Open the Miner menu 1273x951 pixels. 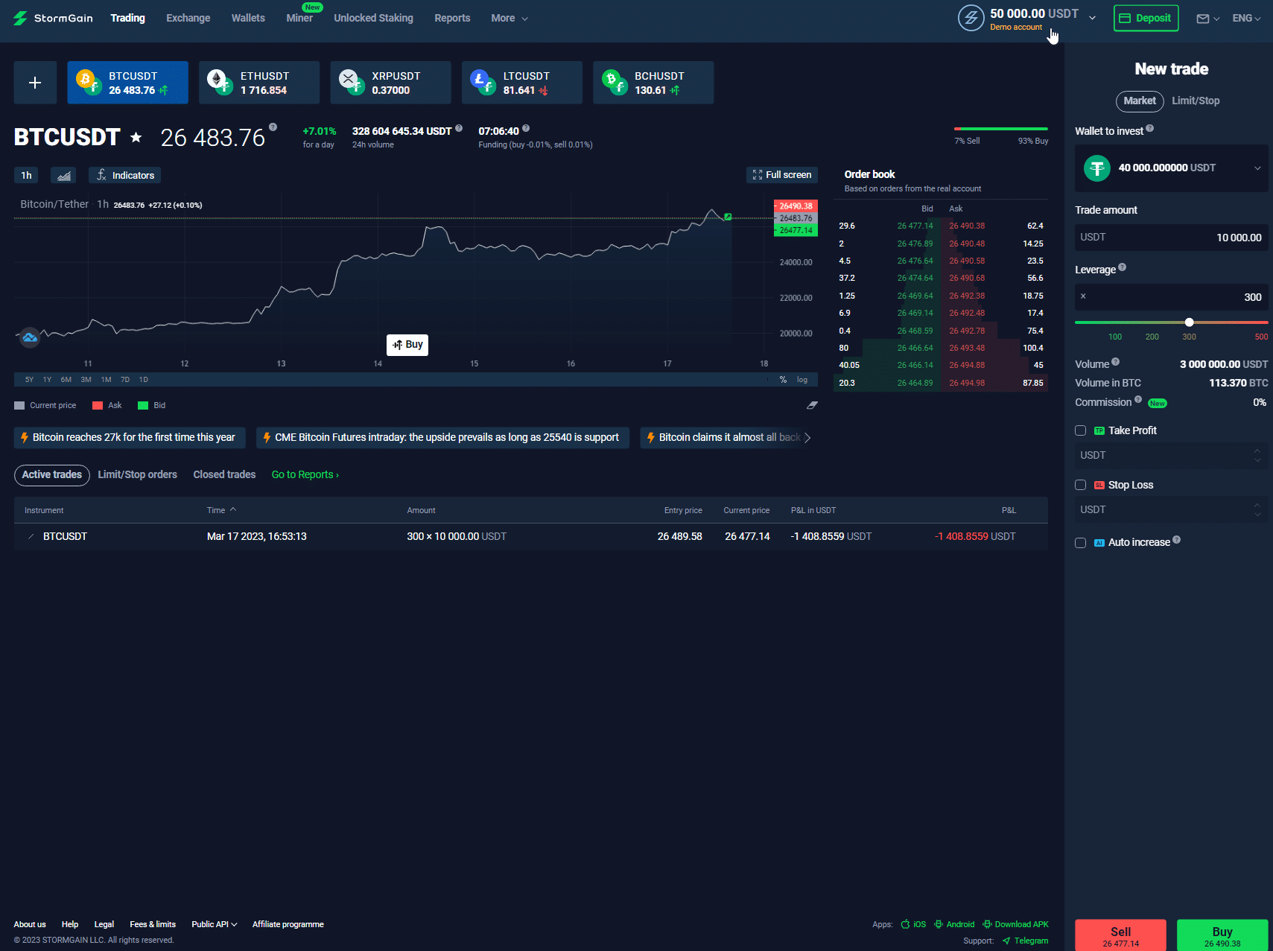(x=299, y=18)
